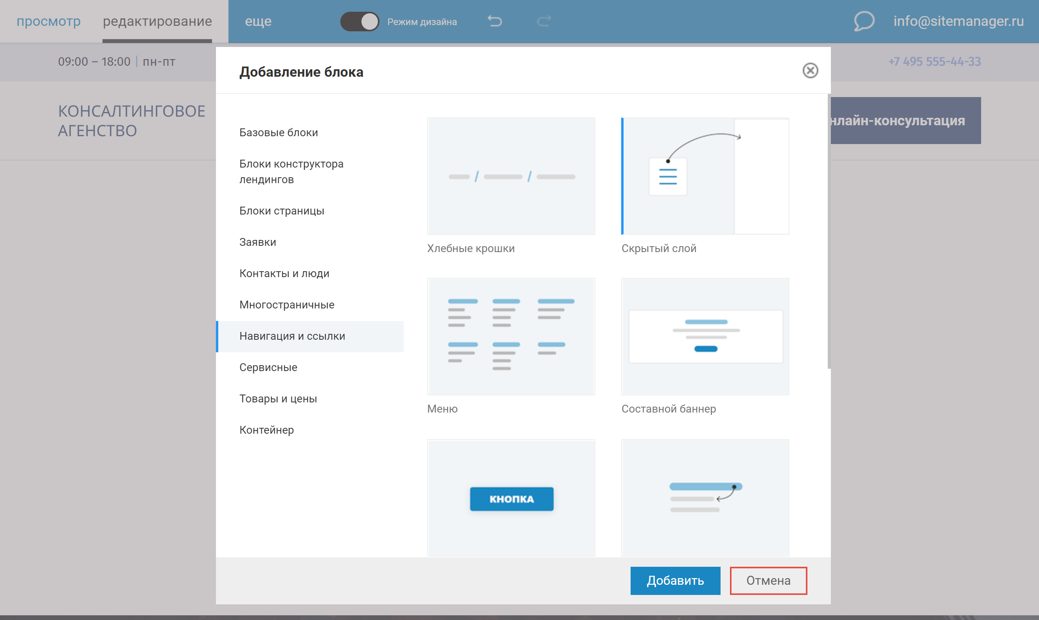
Task: Switch to the просмотр tab
Action: click(x=49, y=21)
